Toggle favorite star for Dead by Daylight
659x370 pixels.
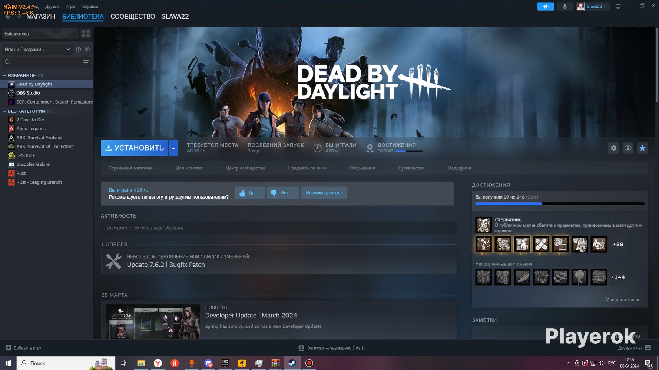tap(642, 148)
